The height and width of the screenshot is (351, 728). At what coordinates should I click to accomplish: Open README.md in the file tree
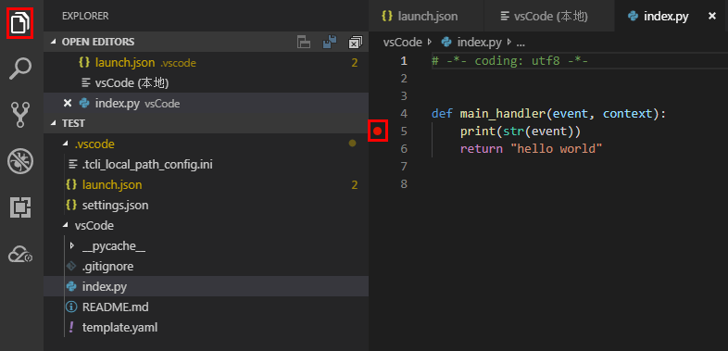pyautogui.click(x=115, y=307)
